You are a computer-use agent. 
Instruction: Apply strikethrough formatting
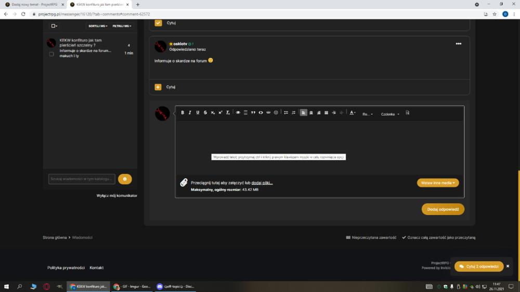click(x=205, y=113)
